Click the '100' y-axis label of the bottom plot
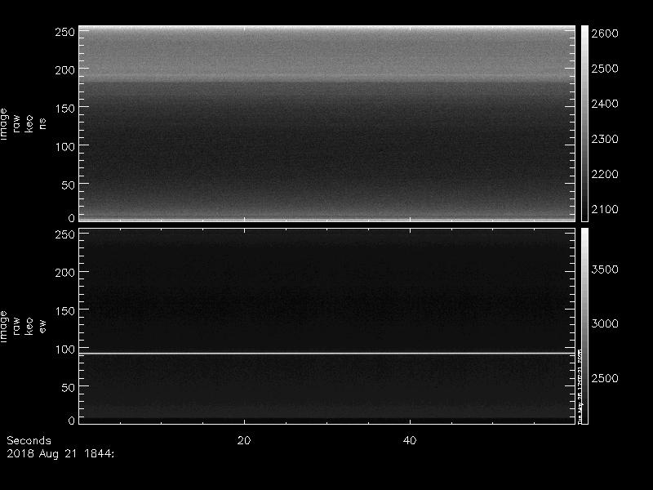This screenshot has width=653, height=490. (65, 350)
